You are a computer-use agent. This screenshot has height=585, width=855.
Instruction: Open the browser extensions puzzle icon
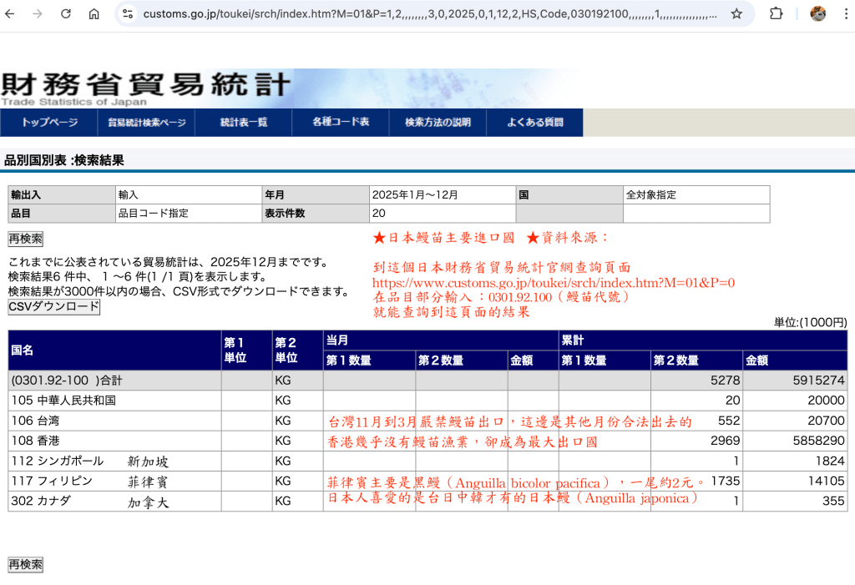(x=777, y=14)
